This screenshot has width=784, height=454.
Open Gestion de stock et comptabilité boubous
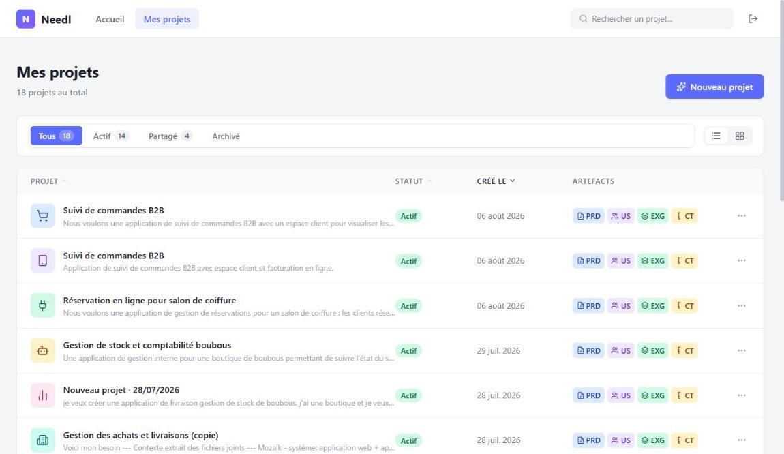[x=147, y=345]
